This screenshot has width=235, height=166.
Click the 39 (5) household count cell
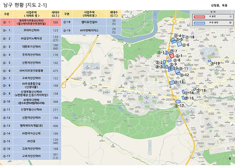tap(114, 22)
